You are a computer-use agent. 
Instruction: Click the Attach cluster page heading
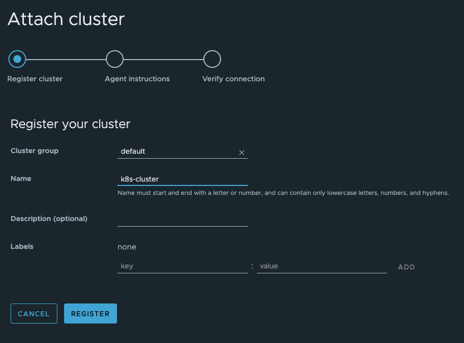(x=66, y=19)
